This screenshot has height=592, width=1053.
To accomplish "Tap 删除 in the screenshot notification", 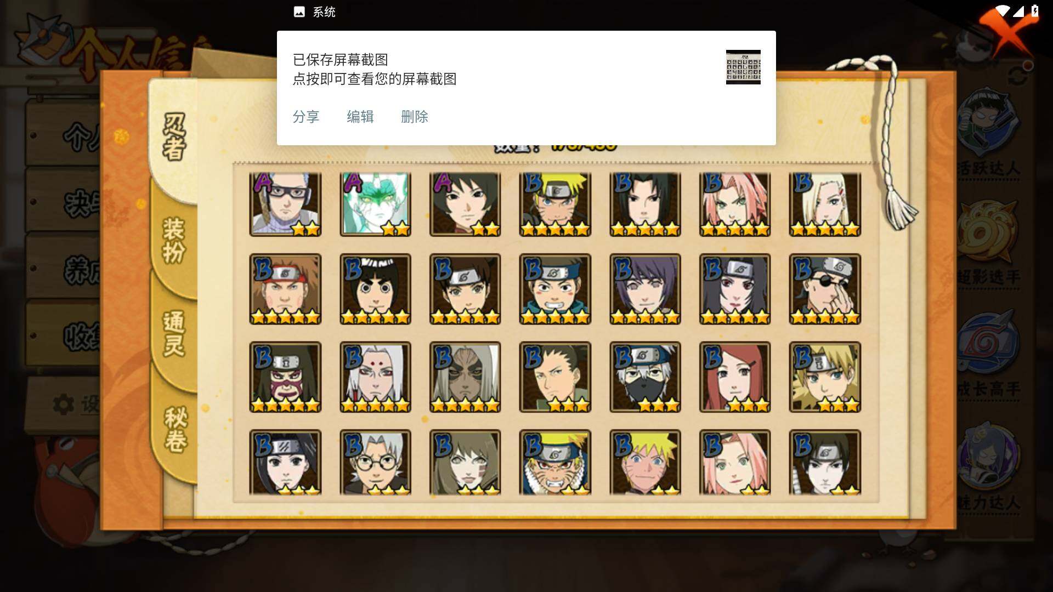I will pyautogui.click(x=414, y=117).
